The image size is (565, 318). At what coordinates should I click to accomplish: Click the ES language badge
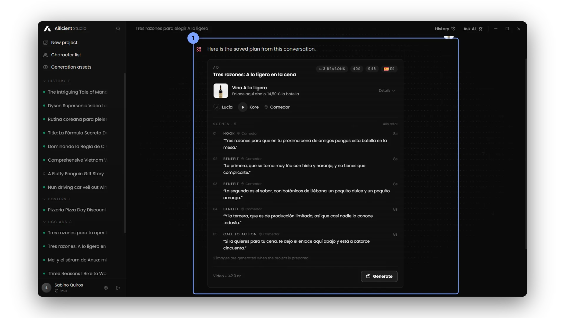tap(389, 69)
